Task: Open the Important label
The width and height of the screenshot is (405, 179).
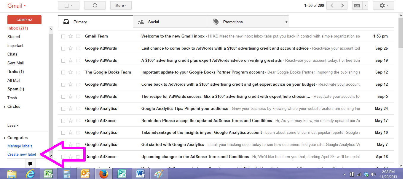Action: [x=15, y=46]
